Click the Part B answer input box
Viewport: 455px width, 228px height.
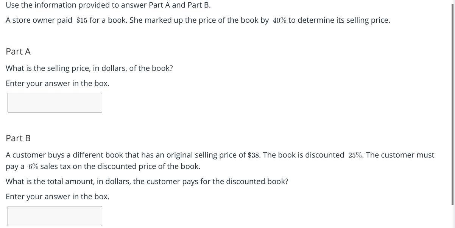tap(55, 216)
